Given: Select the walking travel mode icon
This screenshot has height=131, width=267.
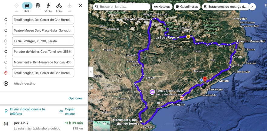Looking at the screenshot, I should (48, 6).
